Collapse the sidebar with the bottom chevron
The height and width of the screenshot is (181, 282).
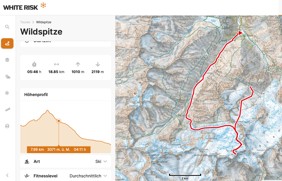click(x=7, y=175)
